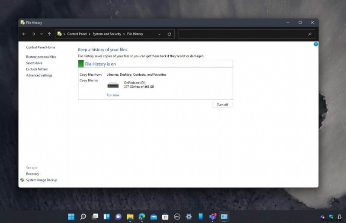
Task: Click System and Security breadcrumb
Action: 107,34
